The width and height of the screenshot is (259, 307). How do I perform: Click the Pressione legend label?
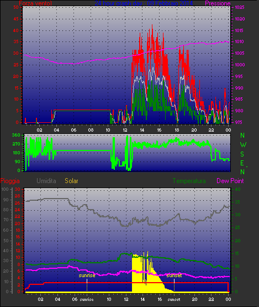tap(218, 3)
